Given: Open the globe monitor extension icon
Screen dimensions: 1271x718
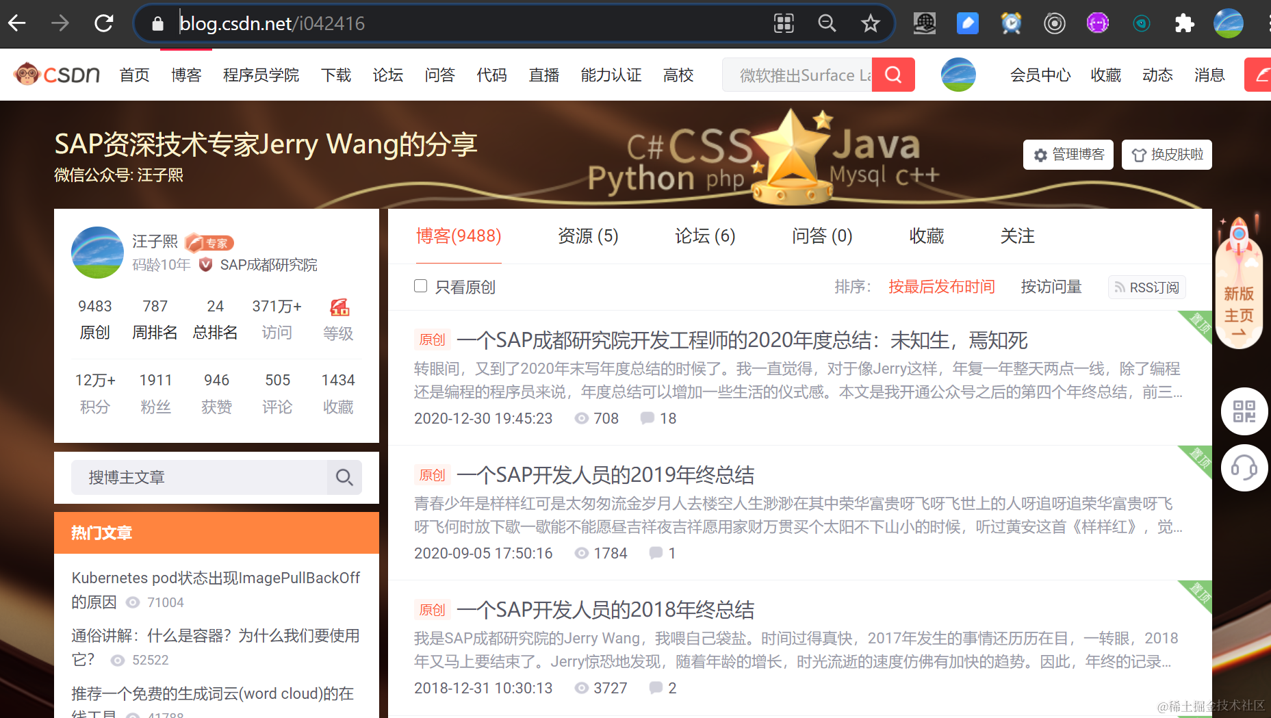Looking at the screenshot, I should click(925, 23).
